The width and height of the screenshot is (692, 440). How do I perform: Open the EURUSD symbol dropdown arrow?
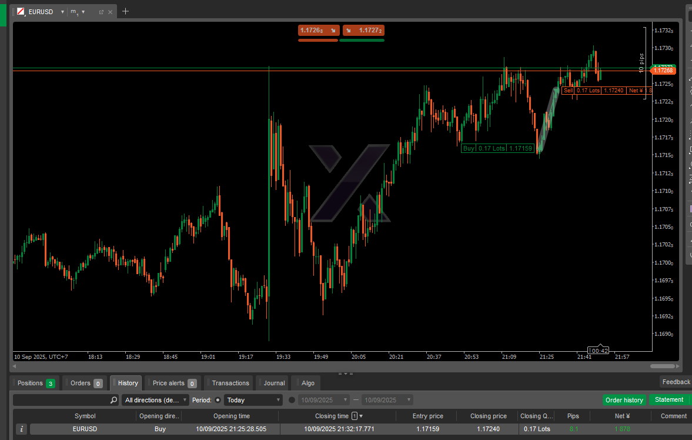62,12
